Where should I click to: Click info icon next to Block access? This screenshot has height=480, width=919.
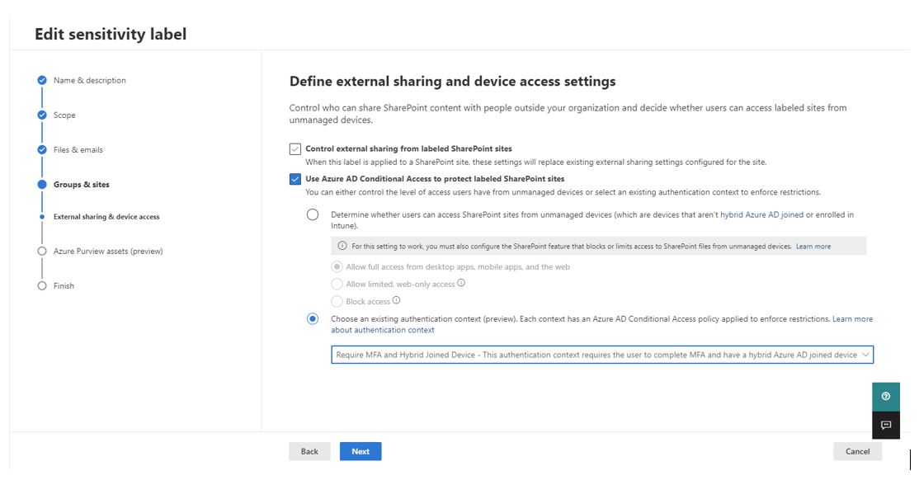396,300
